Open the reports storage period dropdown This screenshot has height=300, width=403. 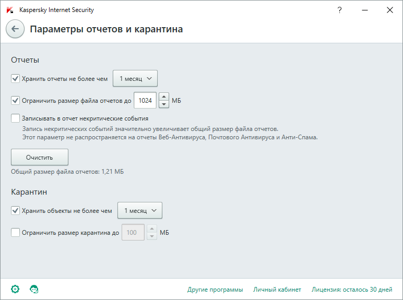(135, 78)
